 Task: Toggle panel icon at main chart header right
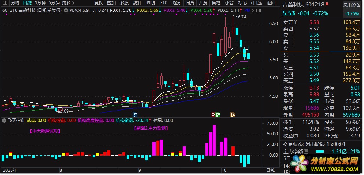click(x=258, y=10)
